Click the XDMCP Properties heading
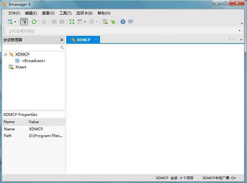Screen dimensions: 247x183 pyautogui.click(x=20, y=115)
